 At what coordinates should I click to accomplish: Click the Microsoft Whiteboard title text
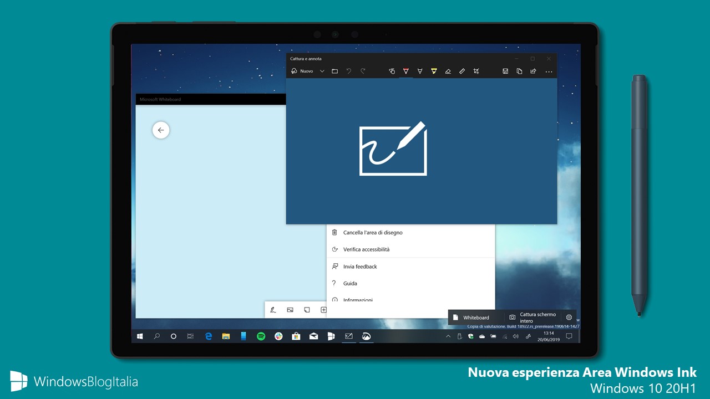pos(160,100)
